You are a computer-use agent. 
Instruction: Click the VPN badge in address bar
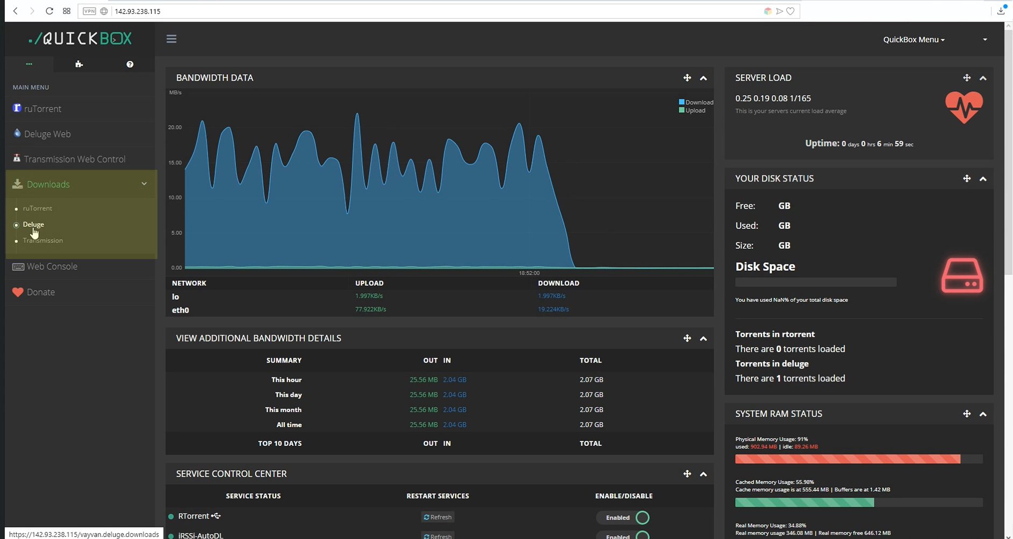click(89, 11)
